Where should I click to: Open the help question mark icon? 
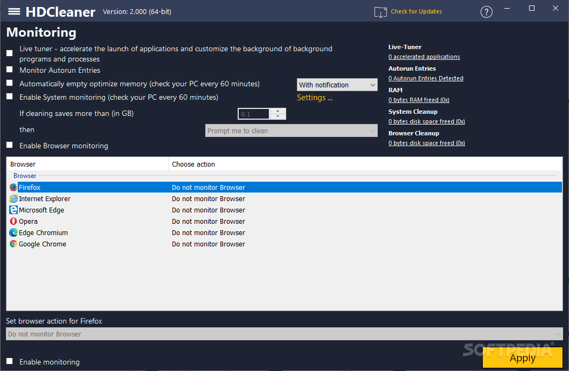[x=486, y=12]
